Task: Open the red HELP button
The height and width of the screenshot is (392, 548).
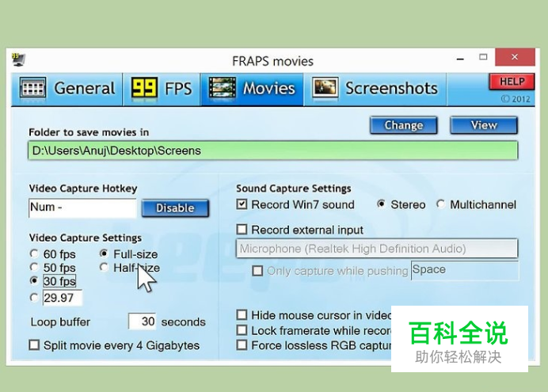Action: pyautogui.click(x=512, y=82)
